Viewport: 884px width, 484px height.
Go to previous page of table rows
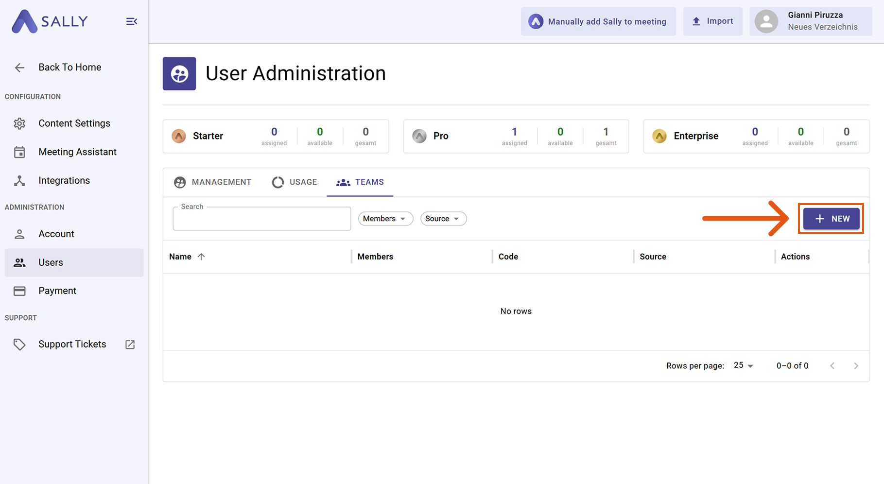coord(832,366)
